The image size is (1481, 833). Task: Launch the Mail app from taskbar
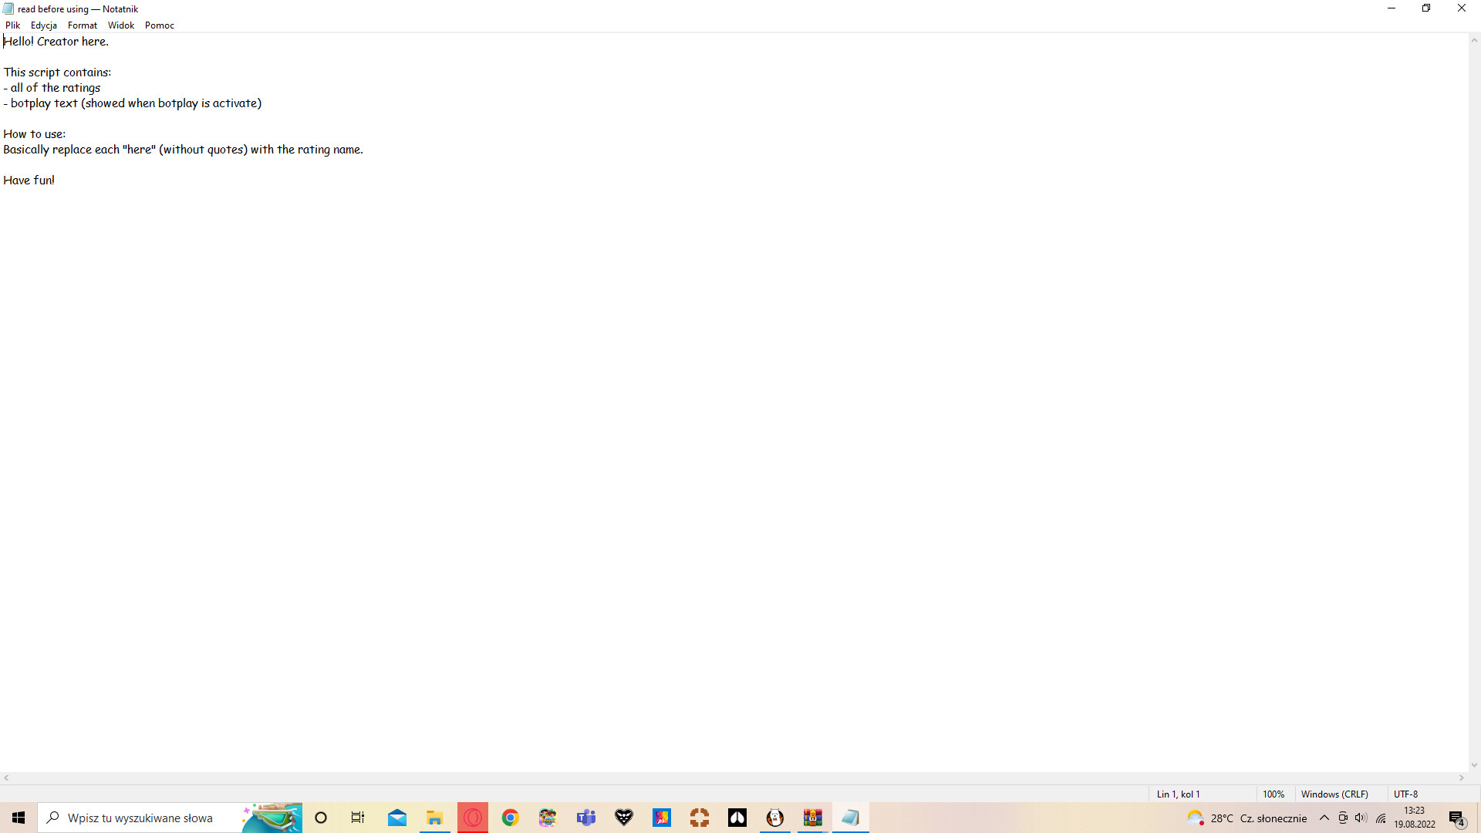pyautogui.click(x=396, y=818)
